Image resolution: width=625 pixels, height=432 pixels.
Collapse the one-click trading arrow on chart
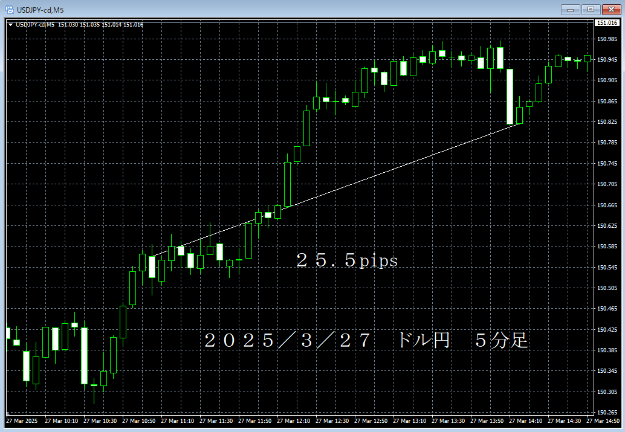11,25
